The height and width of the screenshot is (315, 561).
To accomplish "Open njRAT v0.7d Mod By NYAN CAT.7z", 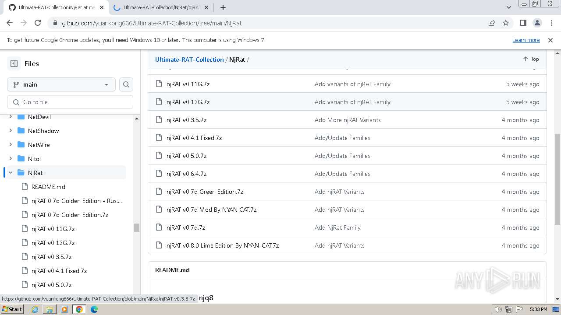I will click(x=211, y=210).
